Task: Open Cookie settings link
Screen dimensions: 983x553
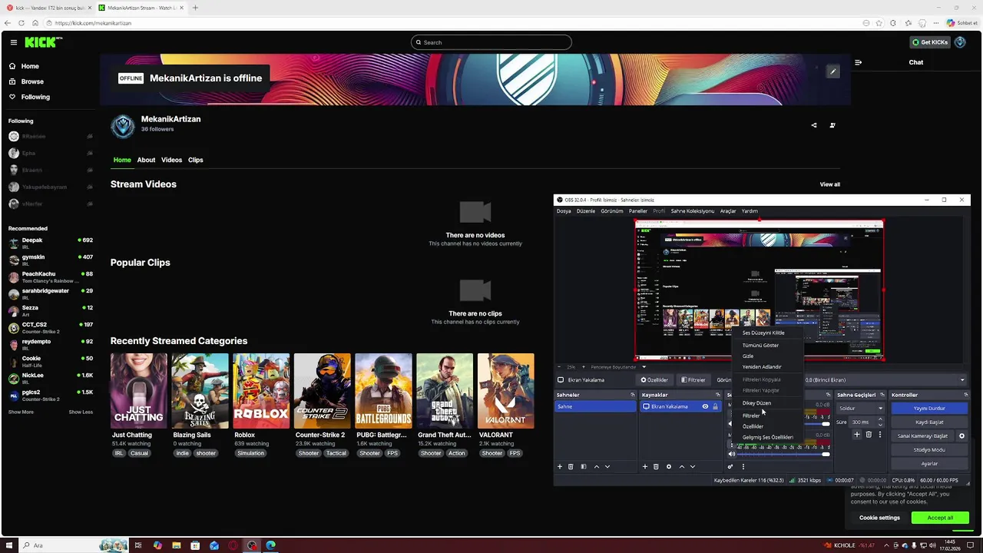Action: coord(879,518)
